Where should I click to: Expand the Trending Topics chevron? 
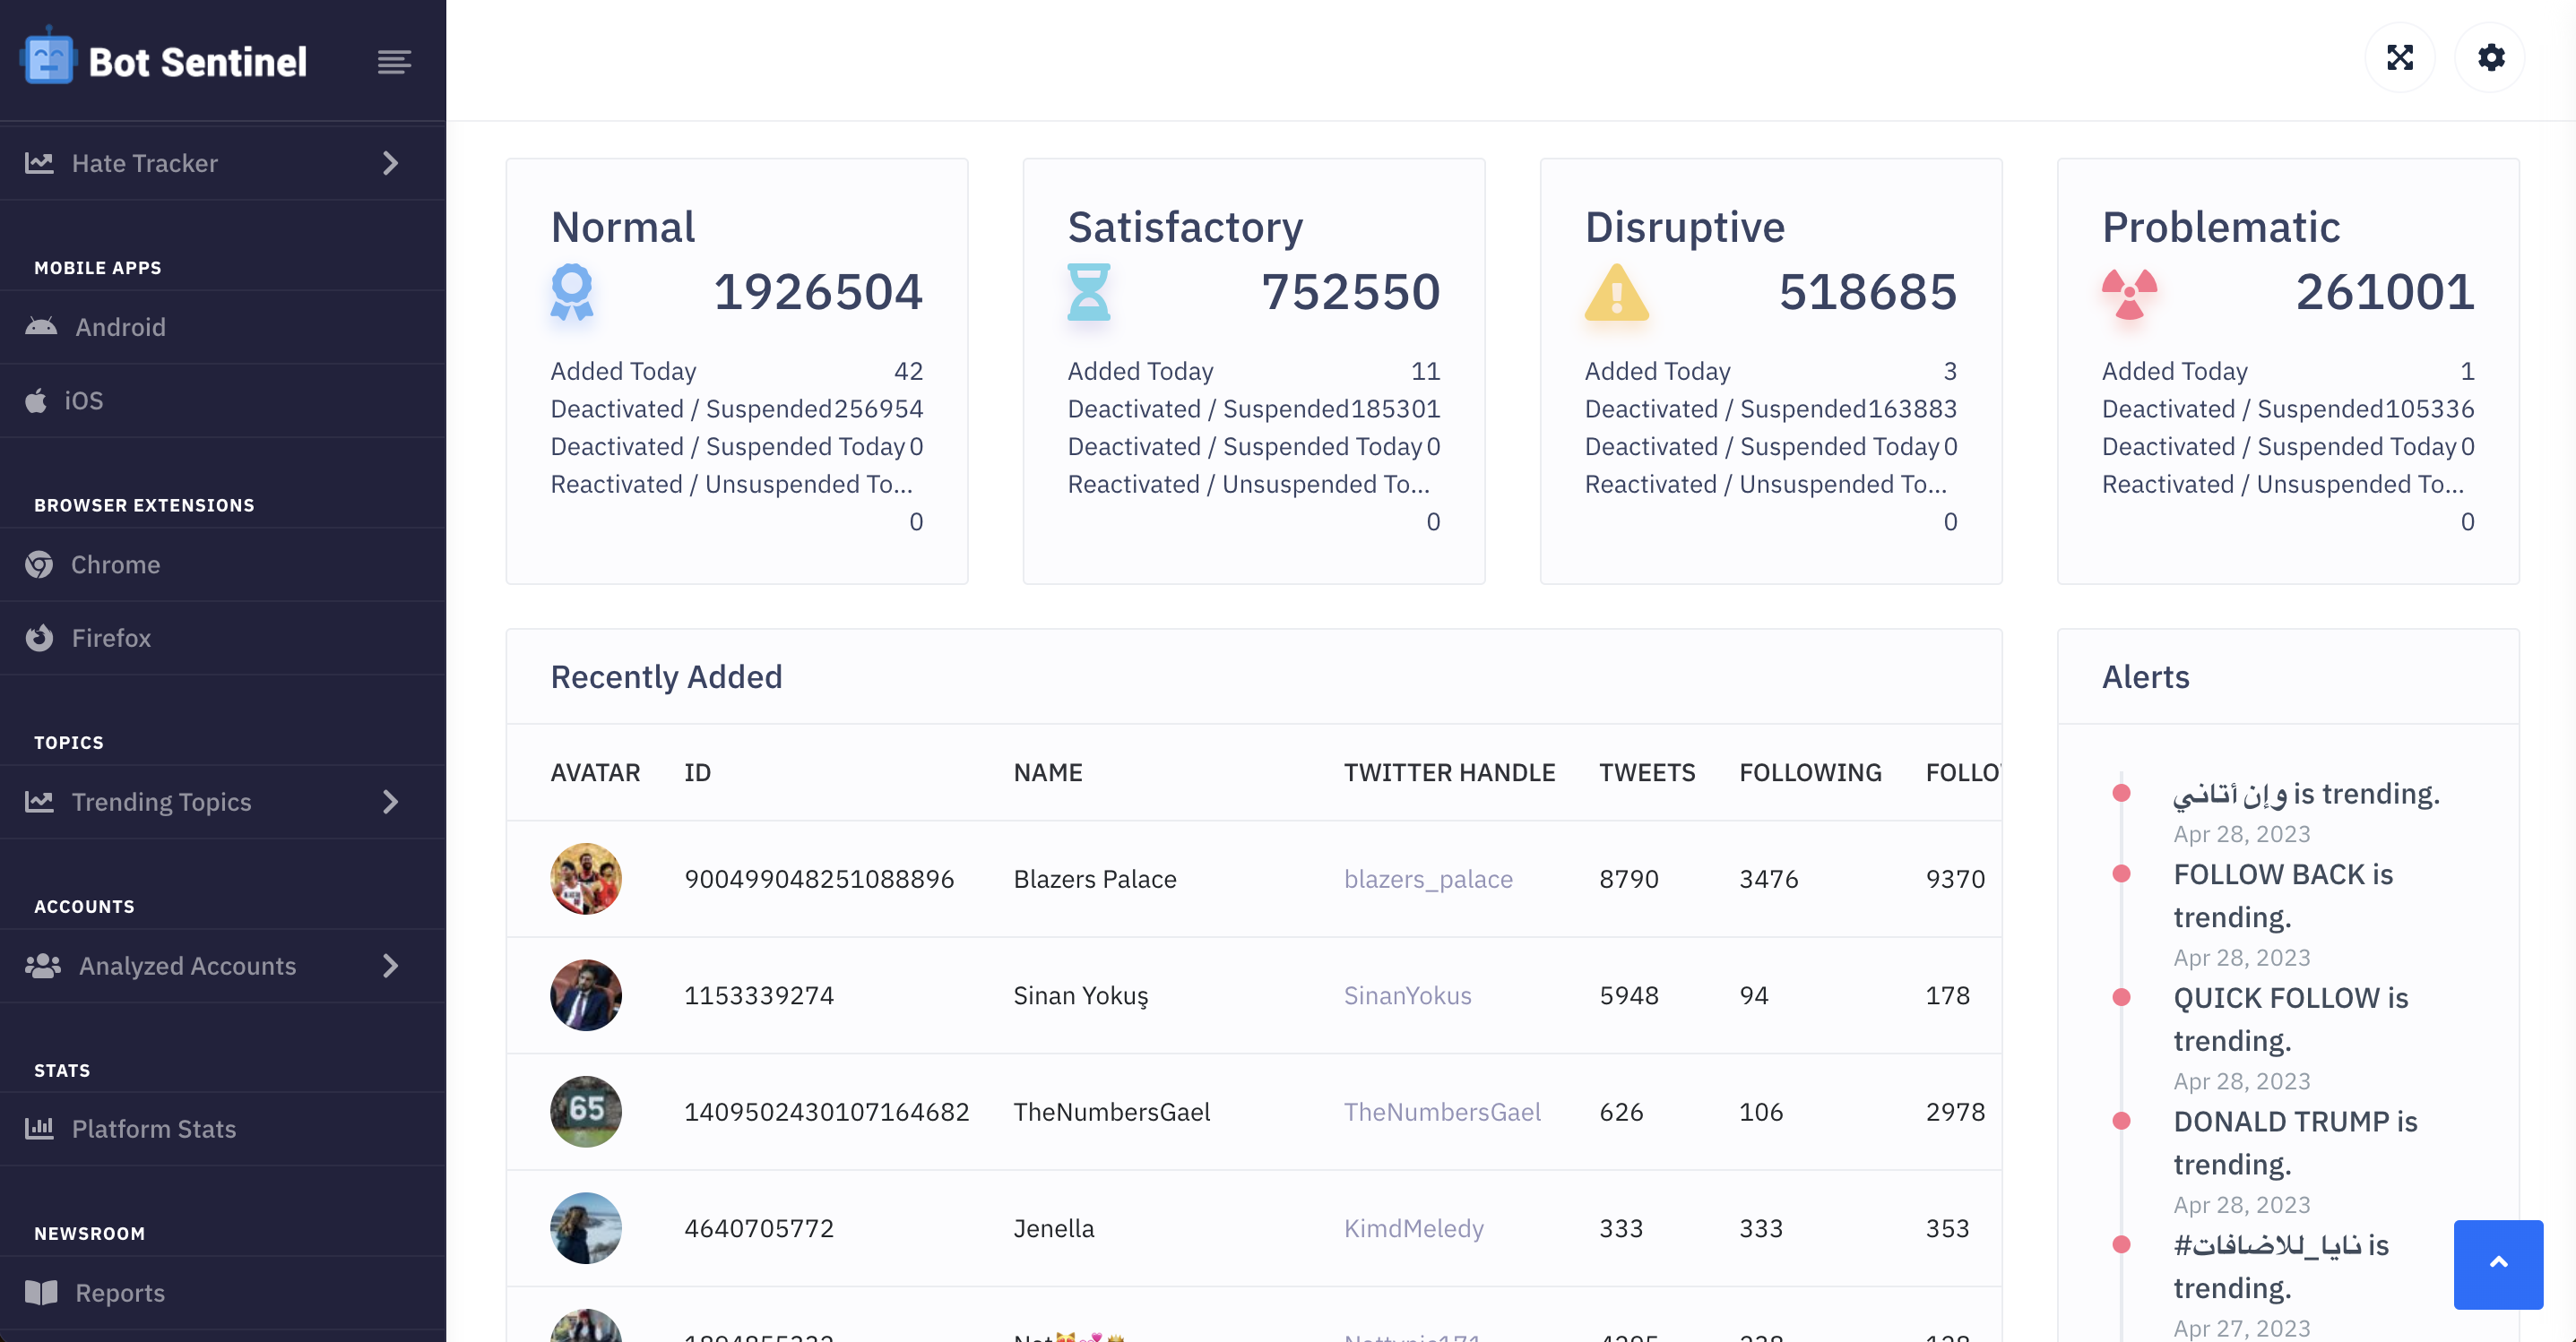(x=391, y=802)
